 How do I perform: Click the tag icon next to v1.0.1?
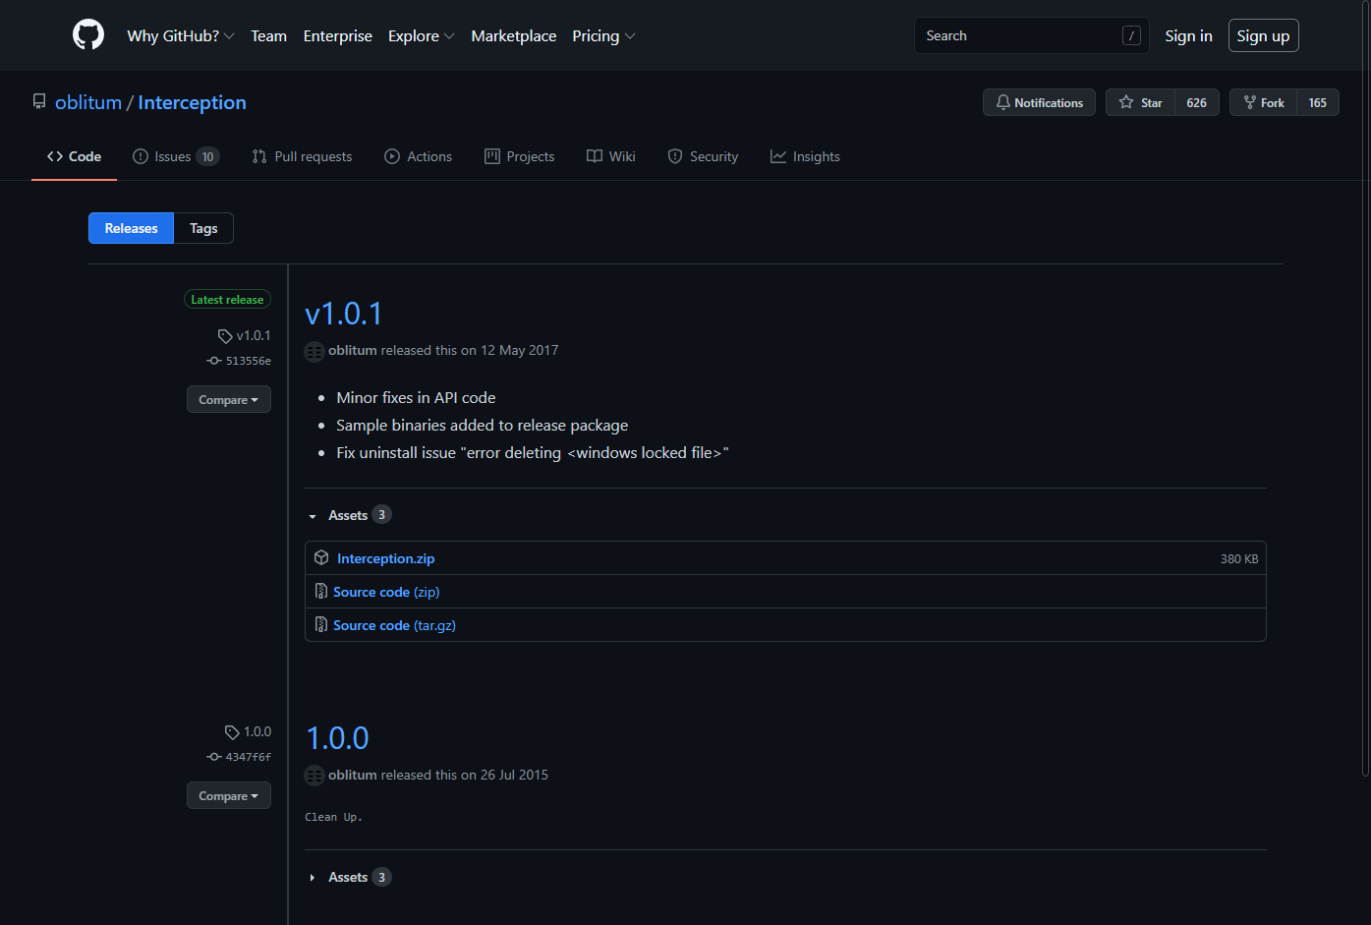(225, 336)
